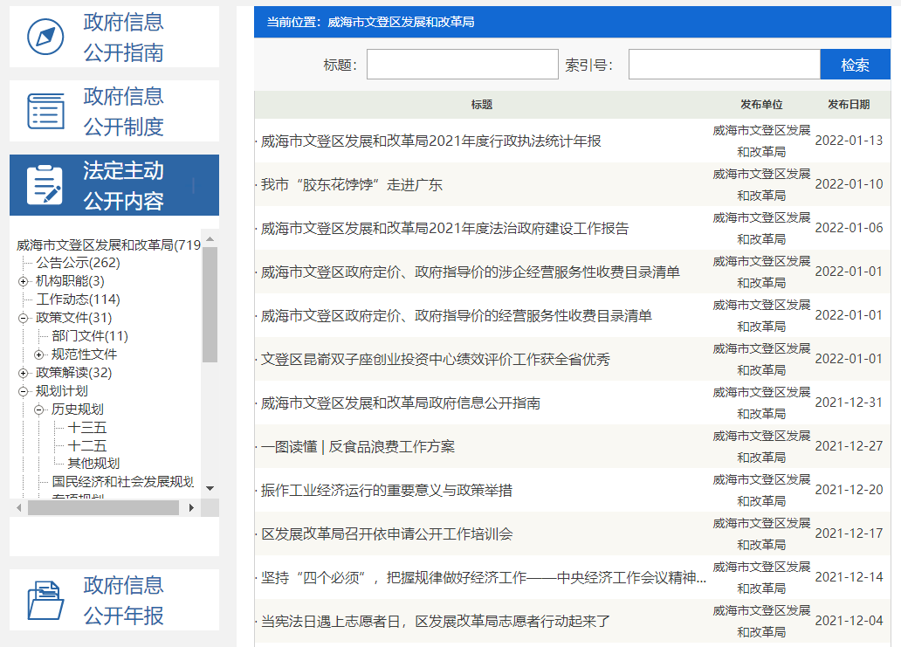901x647 pixels.
Task: Open the 2021年度行政执法统计年报 article
Action: coord(431,141)
